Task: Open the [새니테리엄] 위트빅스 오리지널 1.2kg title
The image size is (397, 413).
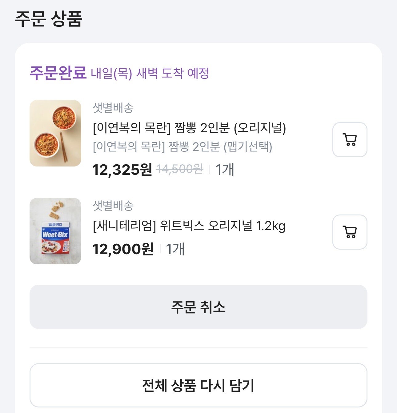Action: coord(189,226)
